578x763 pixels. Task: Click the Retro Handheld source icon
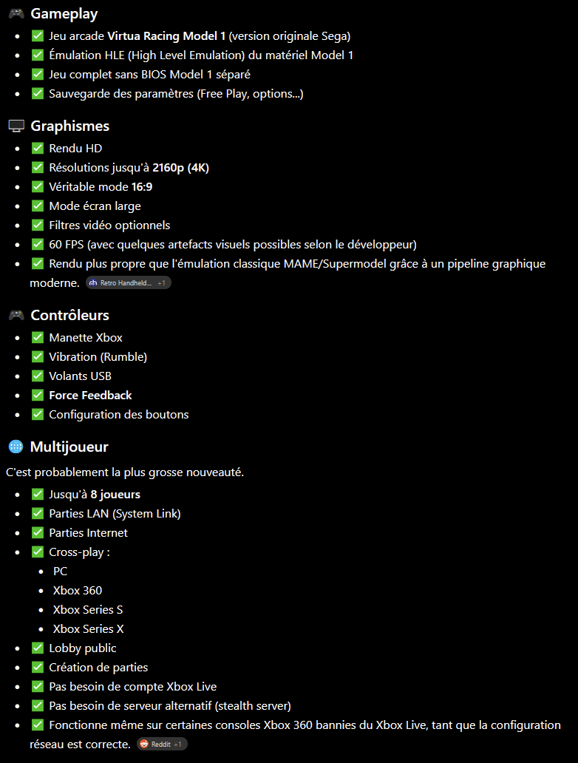click(93, 282)
